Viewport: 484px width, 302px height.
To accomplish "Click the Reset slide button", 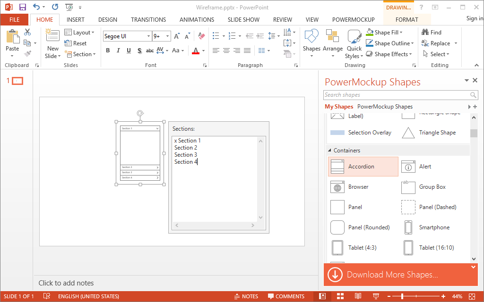I will point(76,43).
